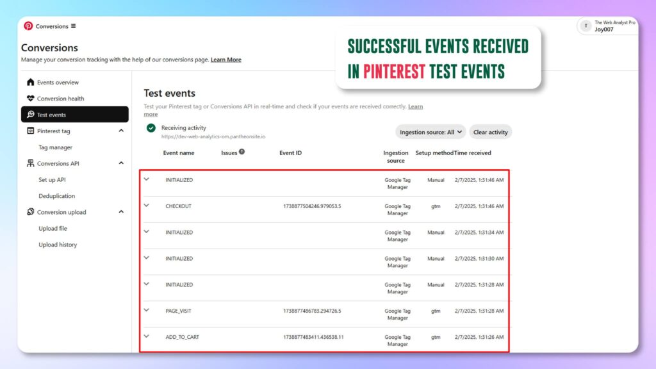Viewport: 656px width, 369px height.
Task: Click the time 2/7/2025, 1:31:30 AM
Action: tap(479, 259)
